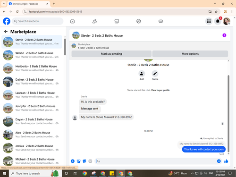
Task: Open the Chrome three-dot menu
Action: pos(232,12)
